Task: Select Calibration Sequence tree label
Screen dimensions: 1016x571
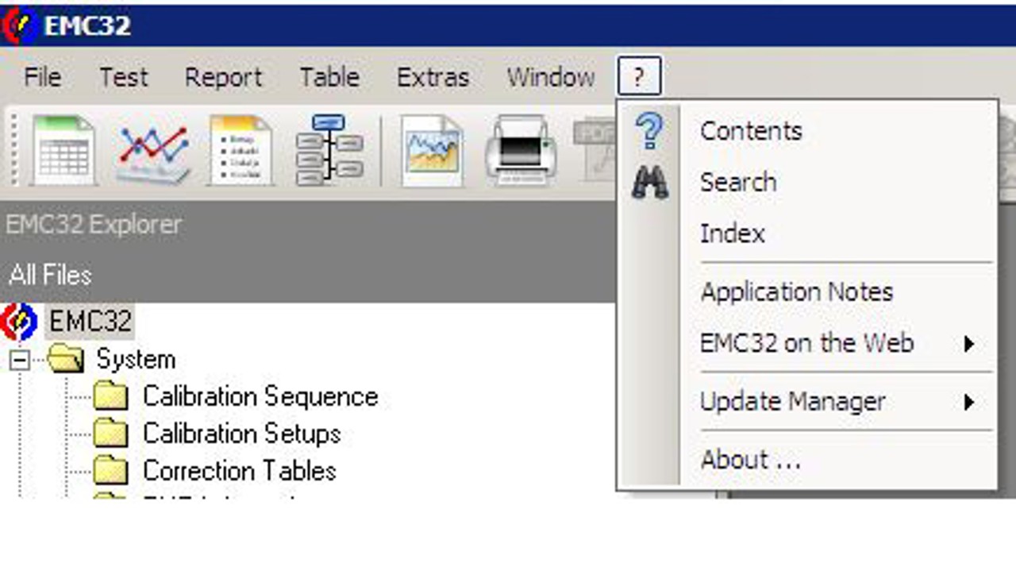Action: click(x=260, y=396)
